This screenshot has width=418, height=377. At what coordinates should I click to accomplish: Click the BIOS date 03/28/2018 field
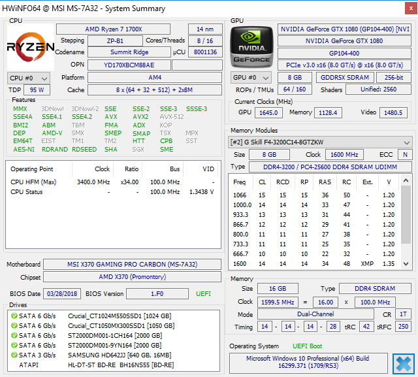(62, 294)
